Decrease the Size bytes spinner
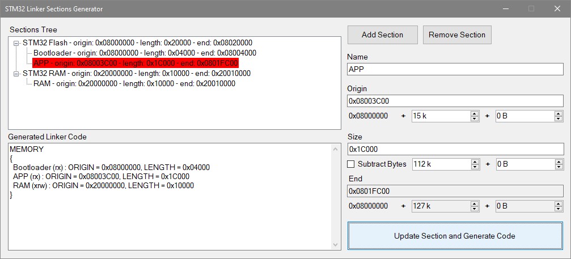Screen dimensions: 571x259 coord(559,167)
